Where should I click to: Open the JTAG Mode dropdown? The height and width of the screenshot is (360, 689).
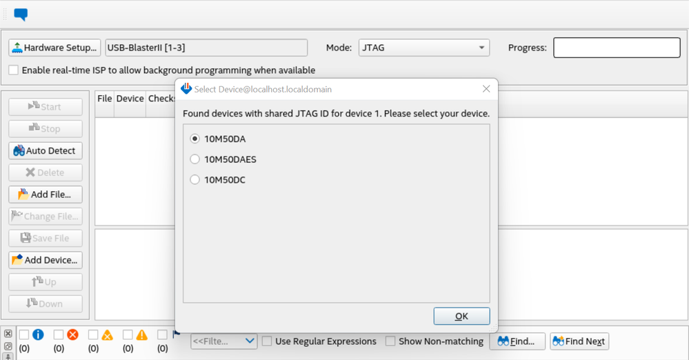point(423,48)
